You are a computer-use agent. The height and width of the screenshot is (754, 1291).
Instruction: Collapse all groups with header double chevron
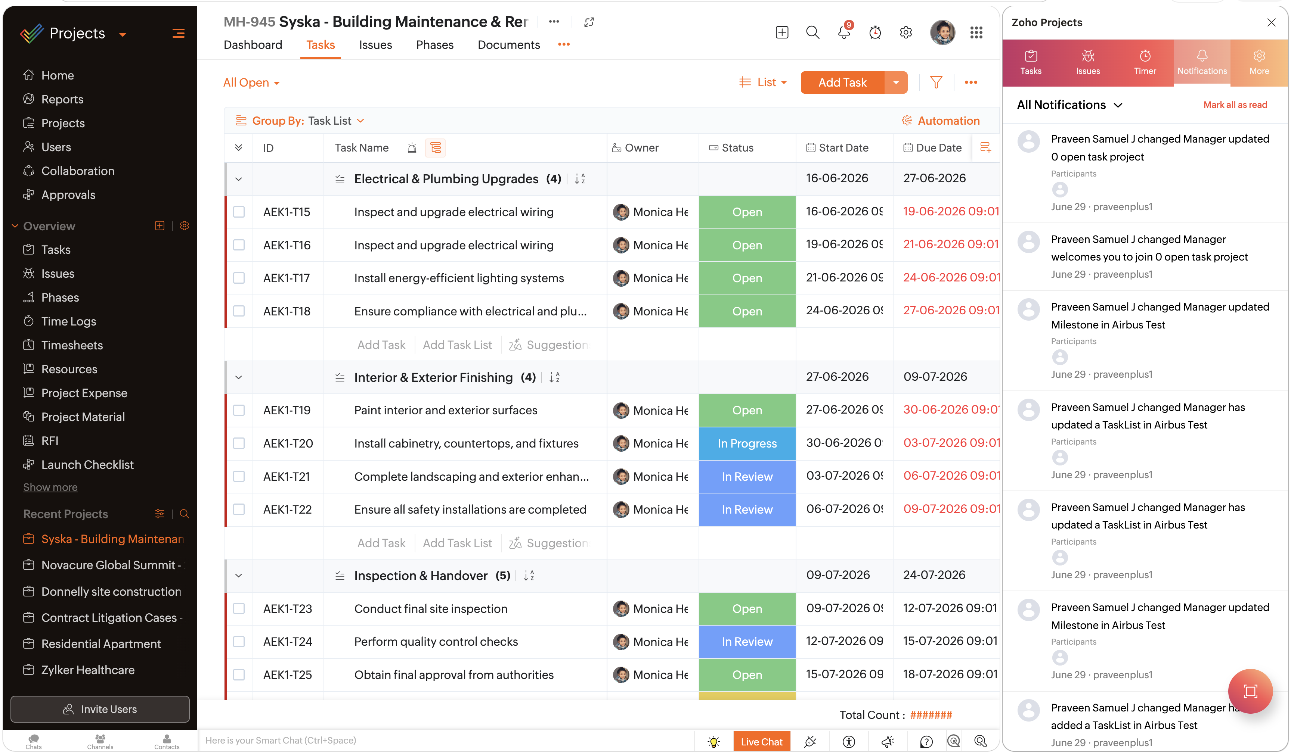click(x=239, y=148)
